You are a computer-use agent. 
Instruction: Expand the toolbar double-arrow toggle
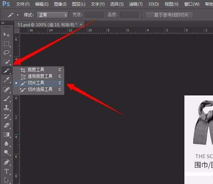coord(3,23)
